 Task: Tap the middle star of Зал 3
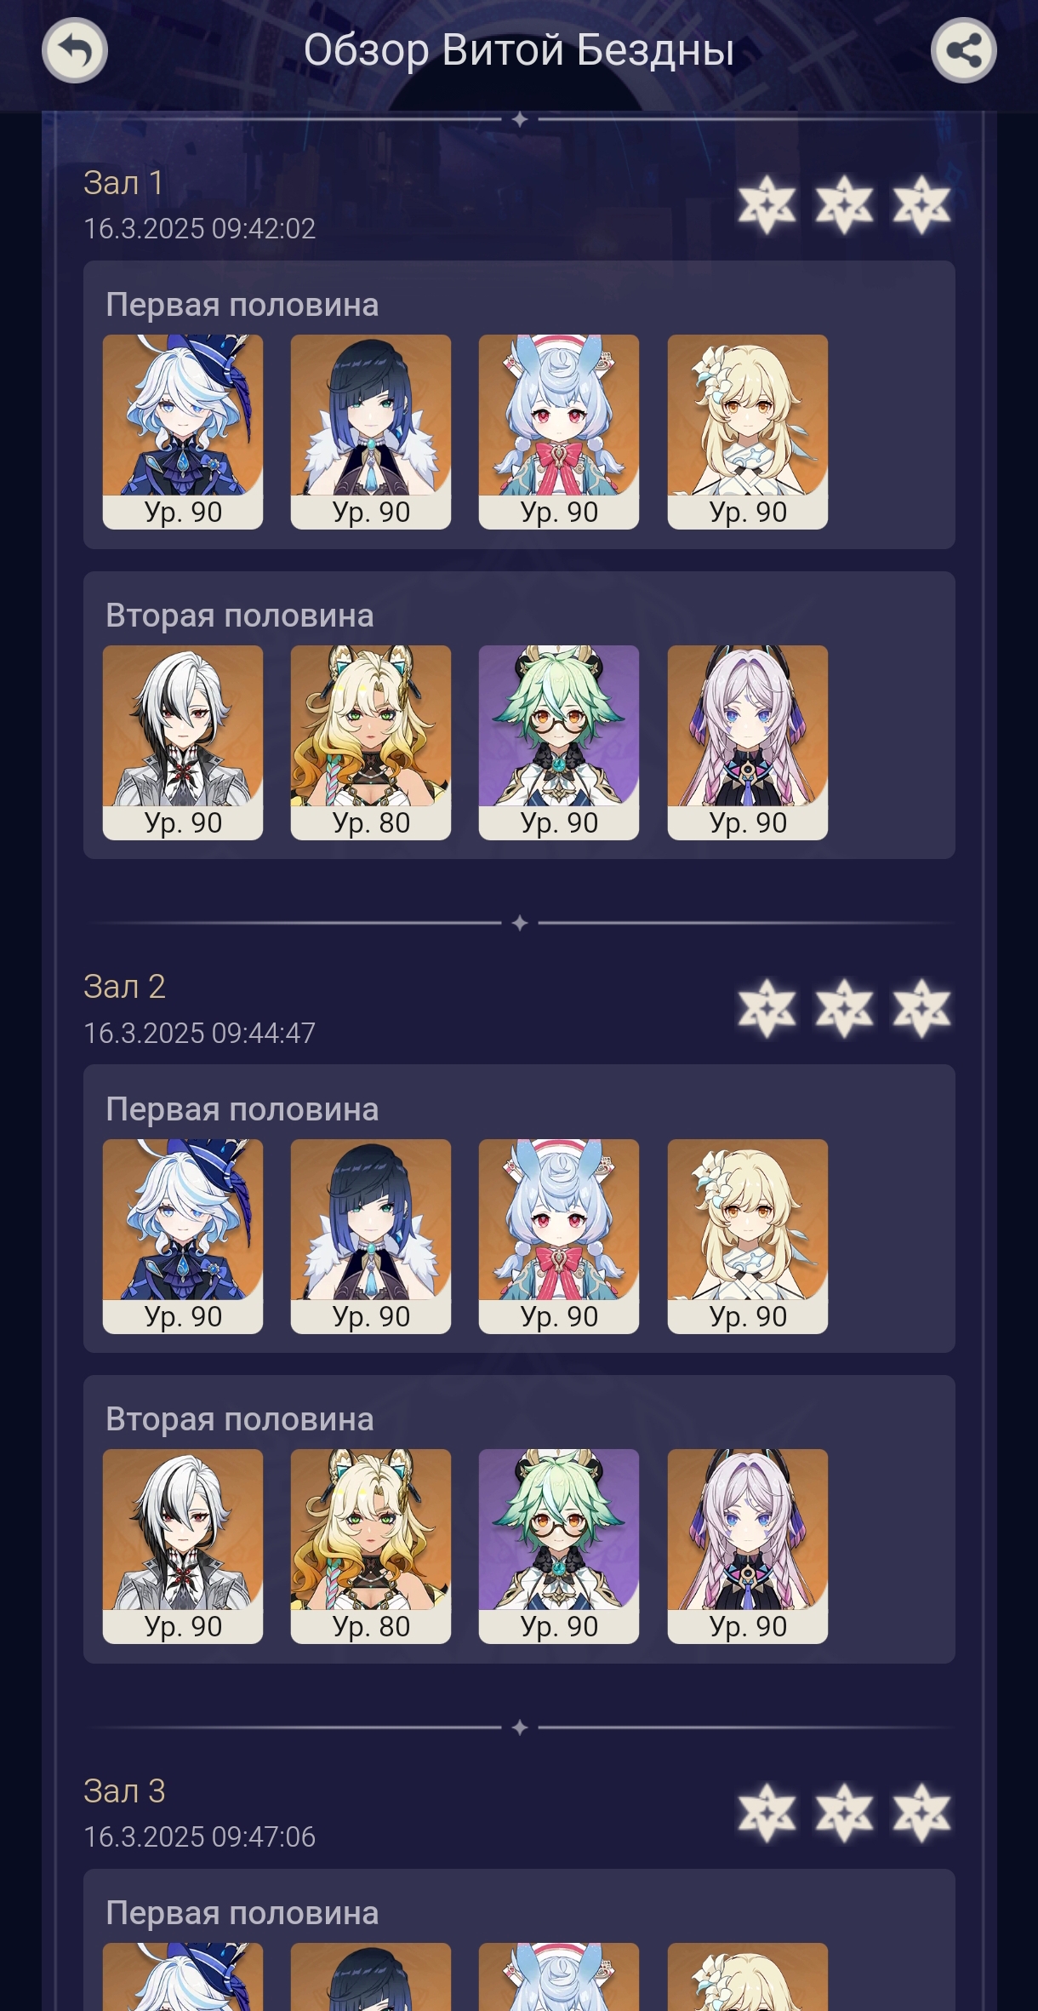coord(844,1813)
